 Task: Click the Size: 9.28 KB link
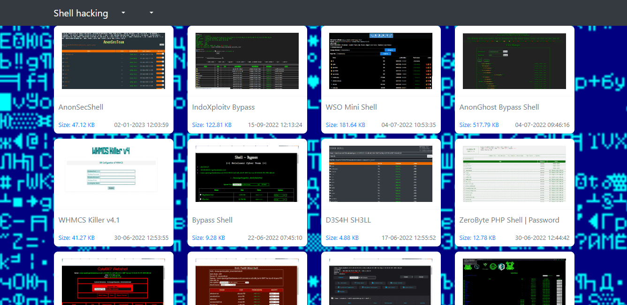click(x=208, y=238)
